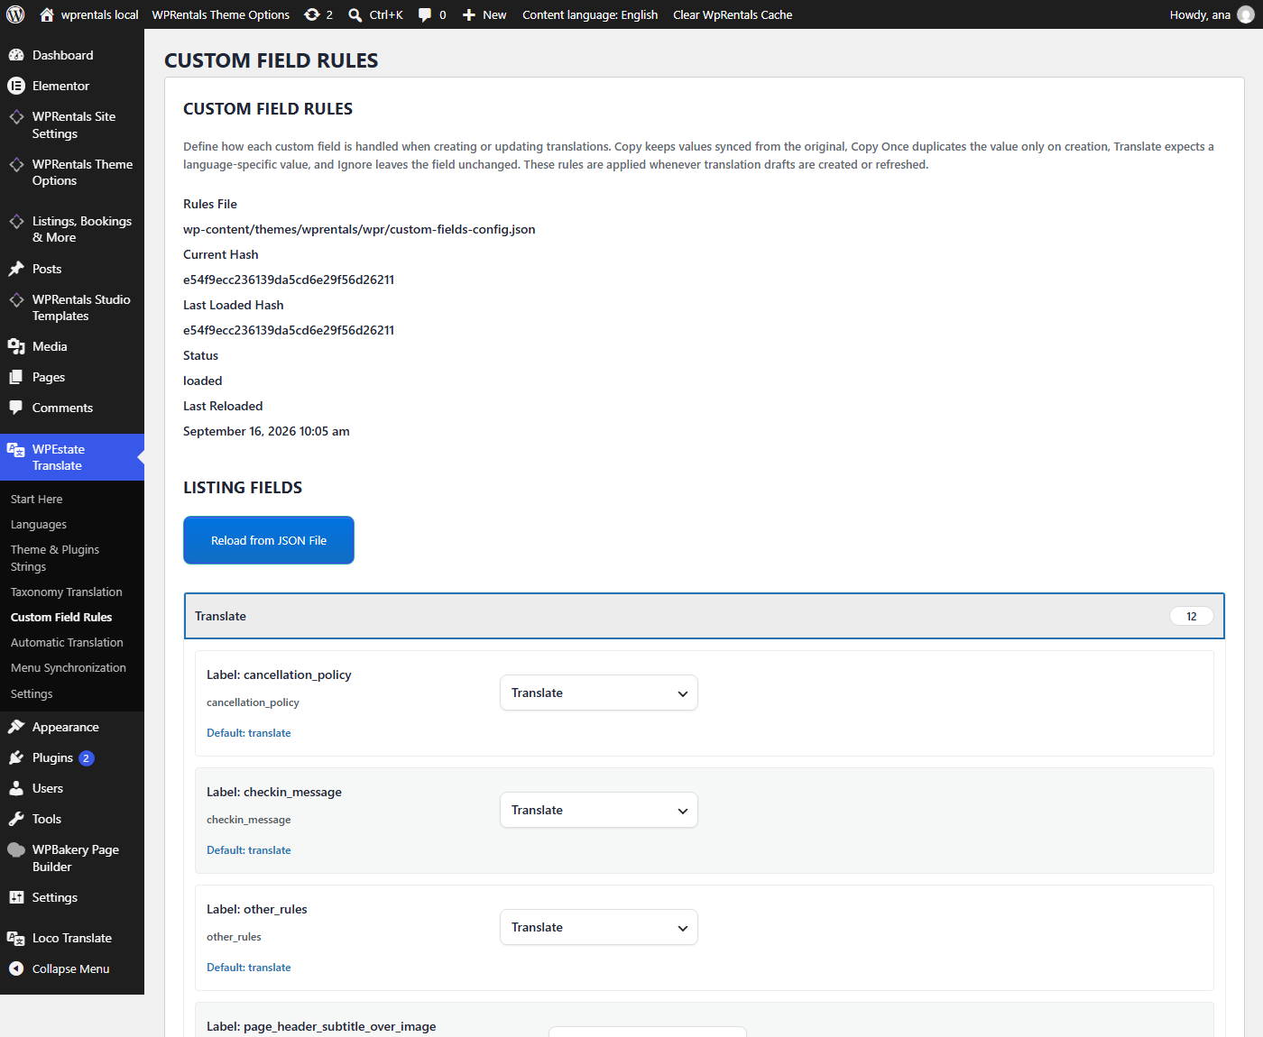This screenshot has height=1037, width=1263.
Task: Click the Loco Translate icon
Action: click(16, 938)
